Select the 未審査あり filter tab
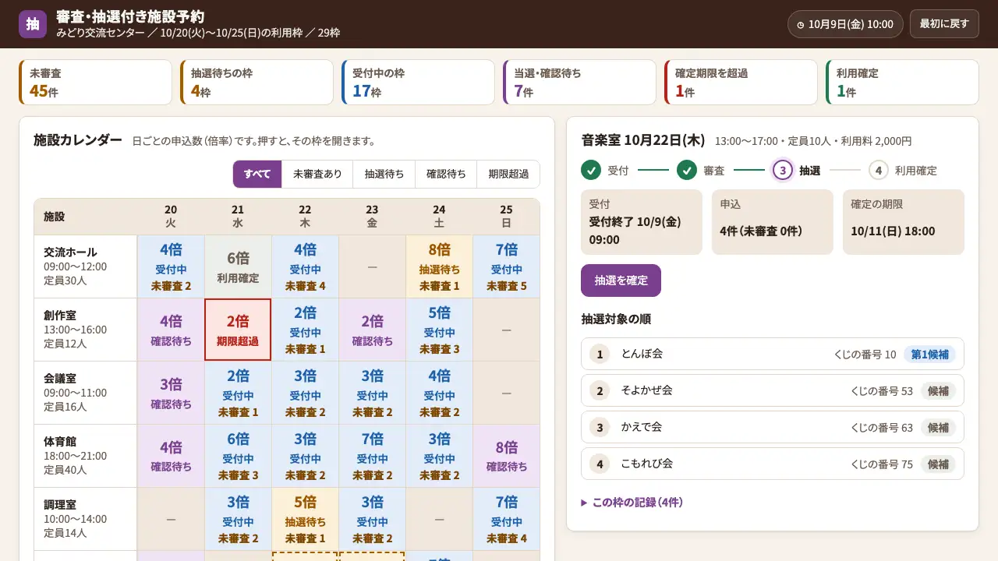 point(317,175)
